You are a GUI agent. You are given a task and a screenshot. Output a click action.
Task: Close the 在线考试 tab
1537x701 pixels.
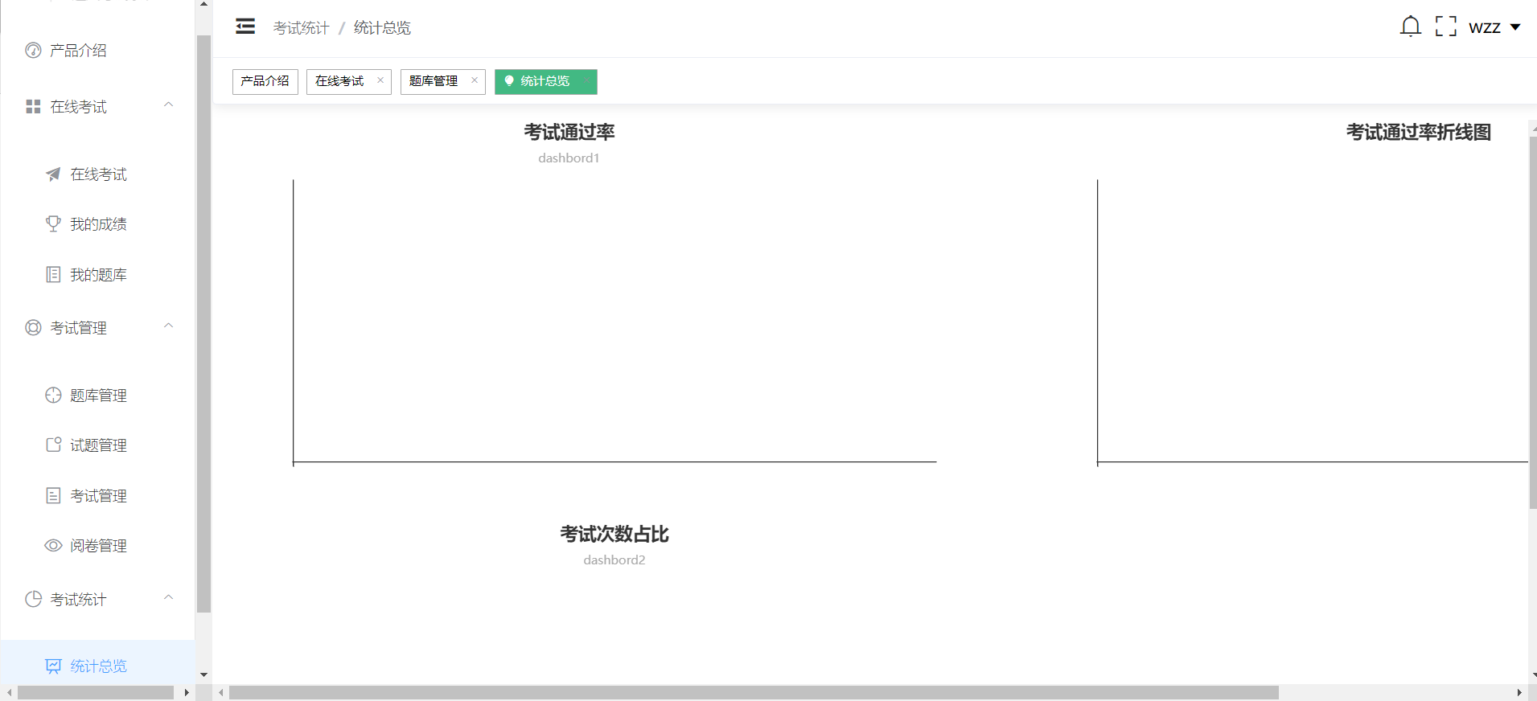tap(380, 80)
